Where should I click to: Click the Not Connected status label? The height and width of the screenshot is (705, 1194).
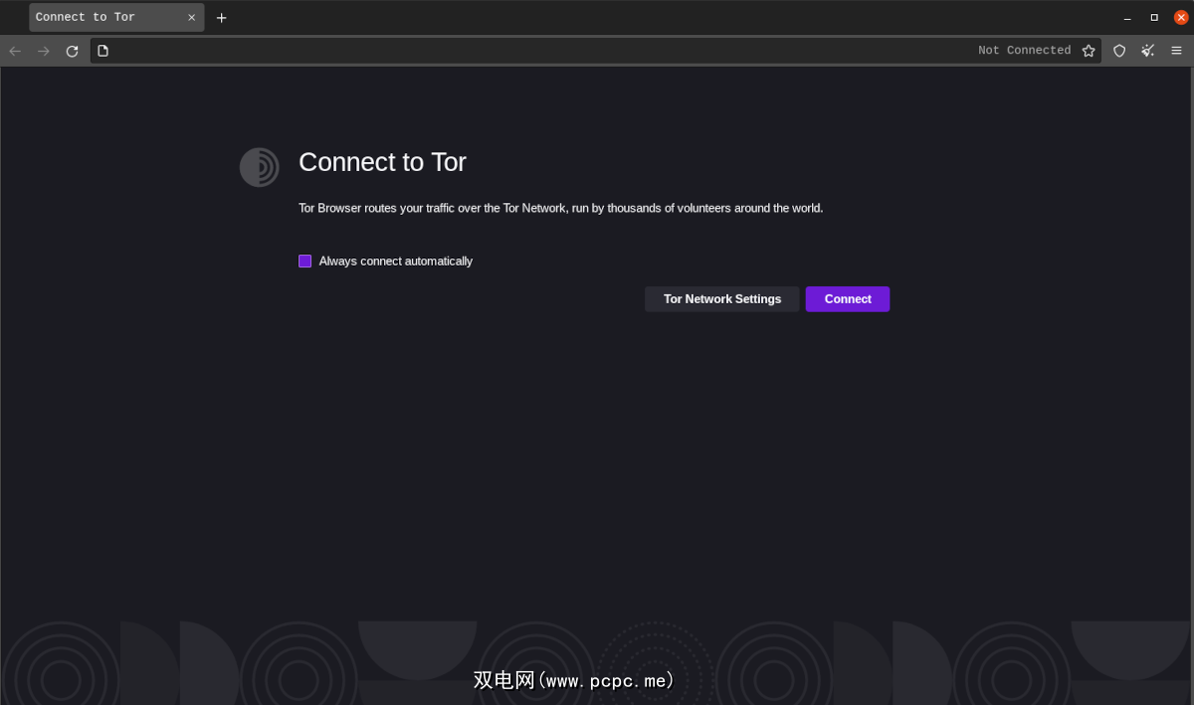click(1025, 51)
